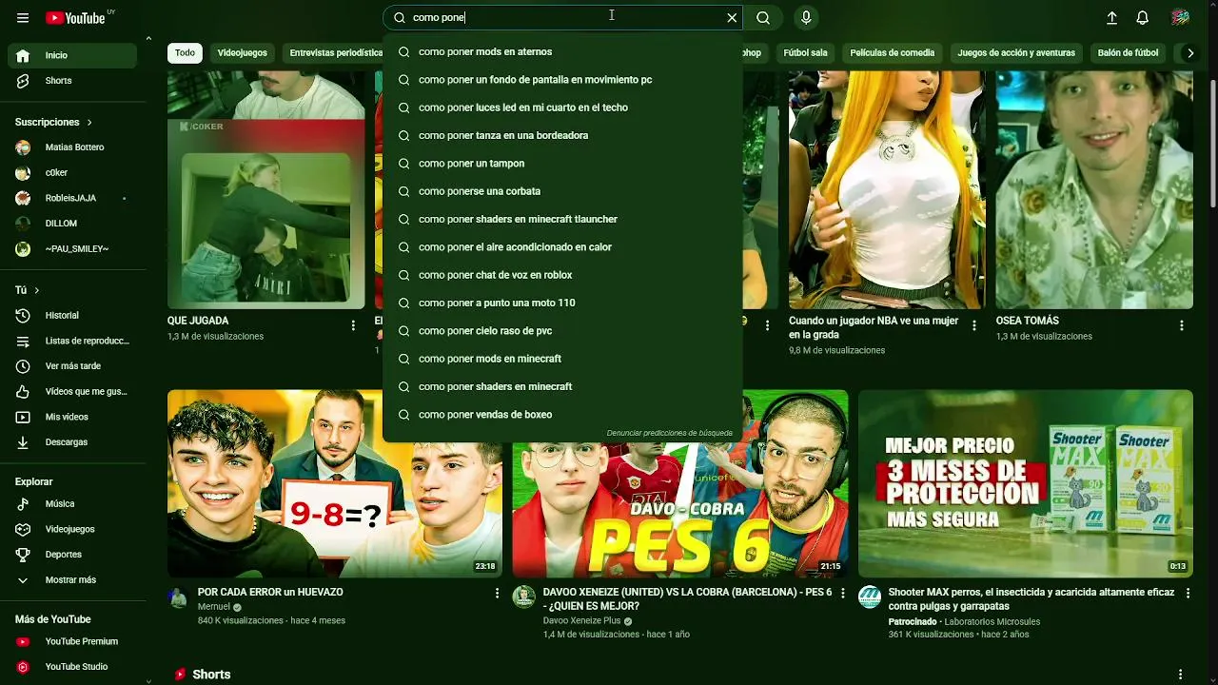Screen dimensions: 1218x685
Task: Choose suggestion como poner mods en aternos
Action: (x=562, y=52)
